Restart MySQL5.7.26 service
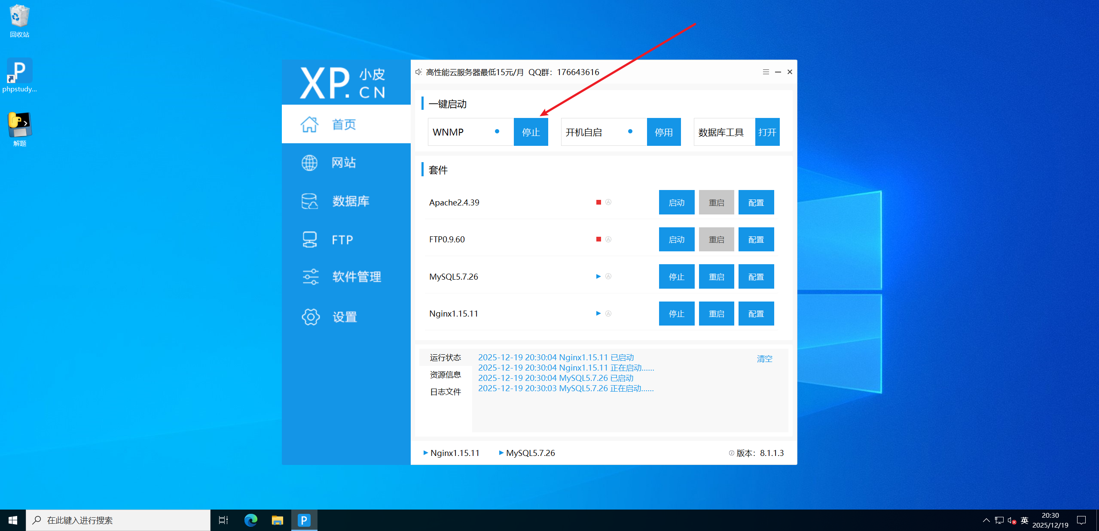Image resolution: width=1099 pixels, height=531 pixels. pos(717,277)
